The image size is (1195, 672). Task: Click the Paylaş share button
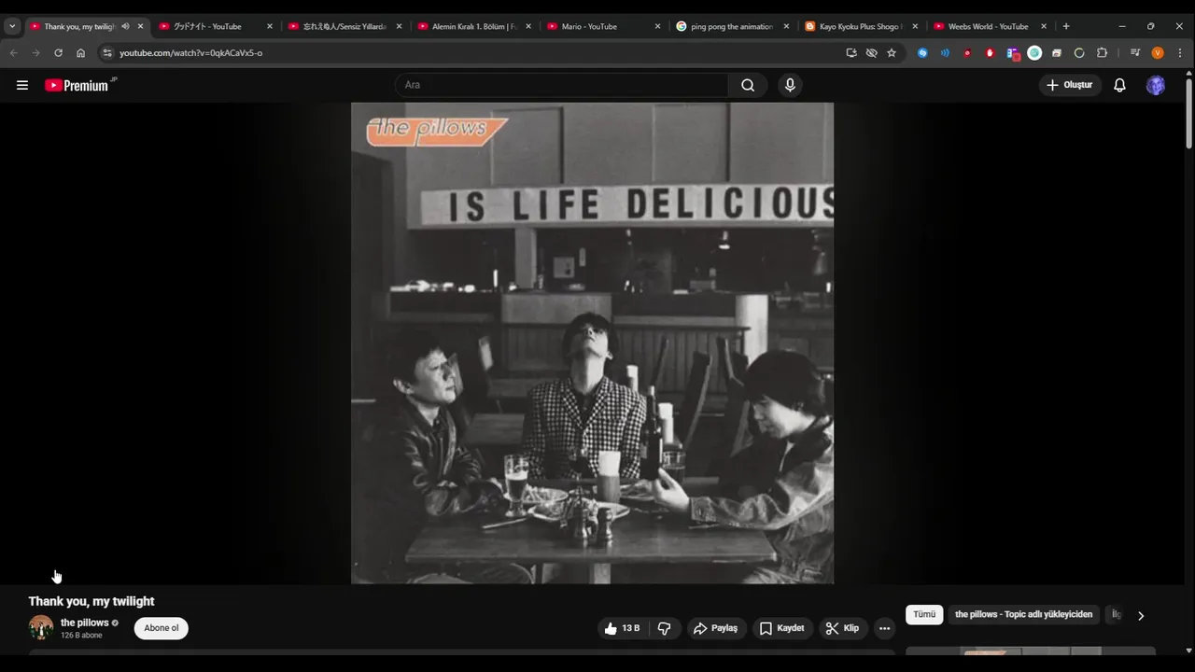(715, 628)
